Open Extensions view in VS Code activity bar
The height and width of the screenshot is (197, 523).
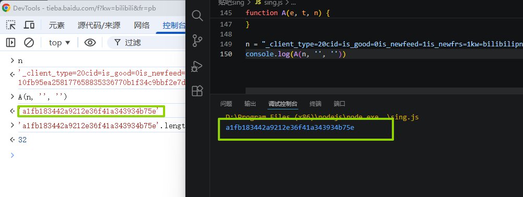coord(197,91)
